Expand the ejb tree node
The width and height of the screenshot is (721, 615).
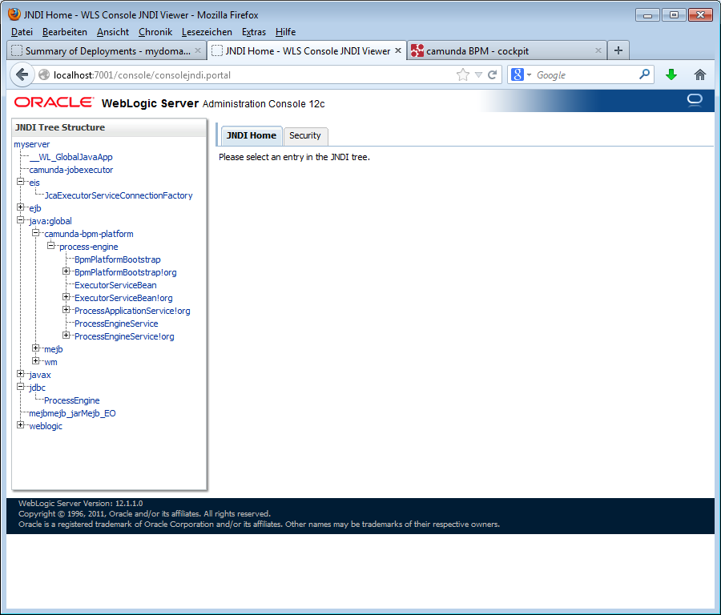pos(20,207)
